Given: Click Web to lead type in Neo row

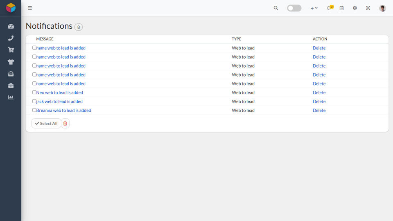Looking at the screenshot, I should coord(243,92).
